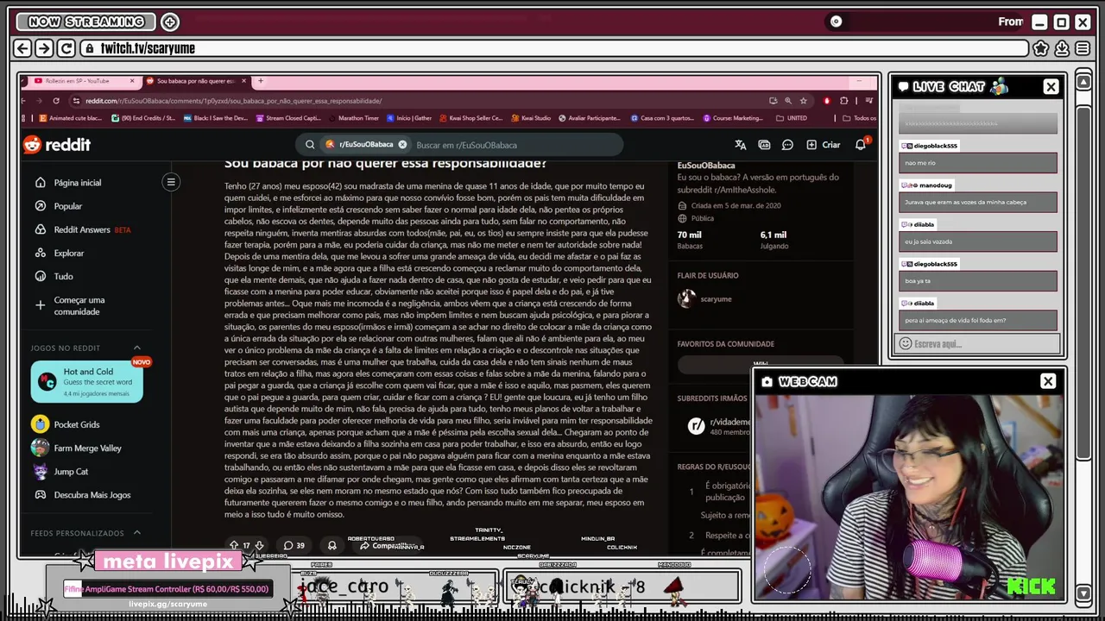Collapse the Feeds Personalizados section
The height and width of the screenshot is (621, 1105).
click(x=136, y=533)
